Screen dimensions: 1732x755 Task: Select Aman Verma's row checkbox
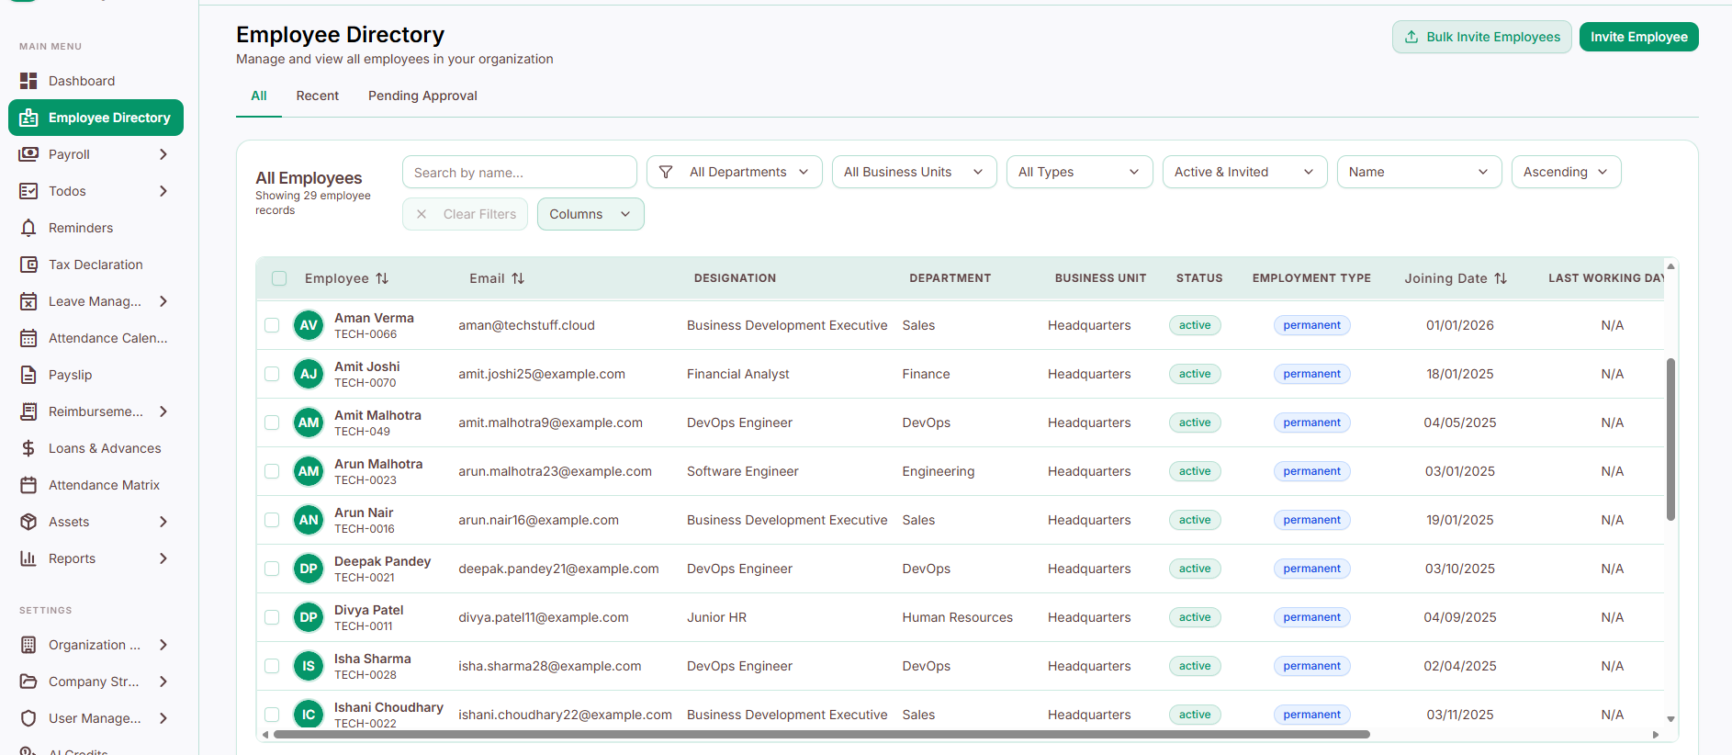272,325
